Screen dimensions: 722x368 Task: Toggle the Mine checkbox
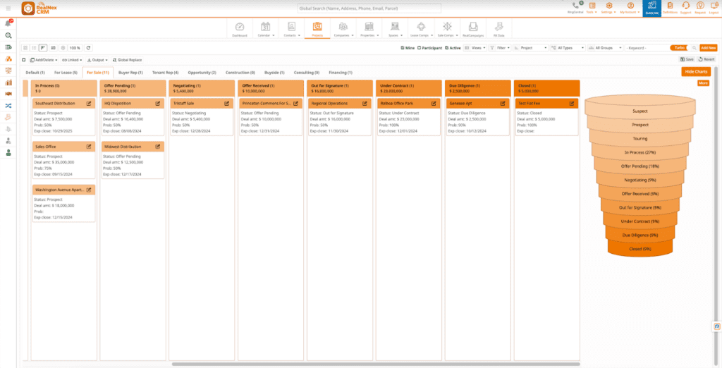click(403, 48)
